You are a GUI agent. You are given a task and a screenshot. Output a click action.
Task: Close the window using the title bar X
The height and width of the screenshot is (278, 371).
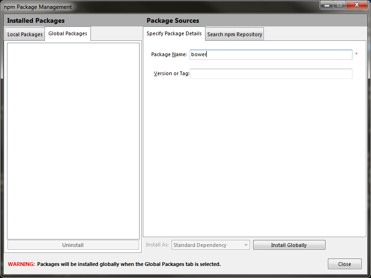coord(357,5)
